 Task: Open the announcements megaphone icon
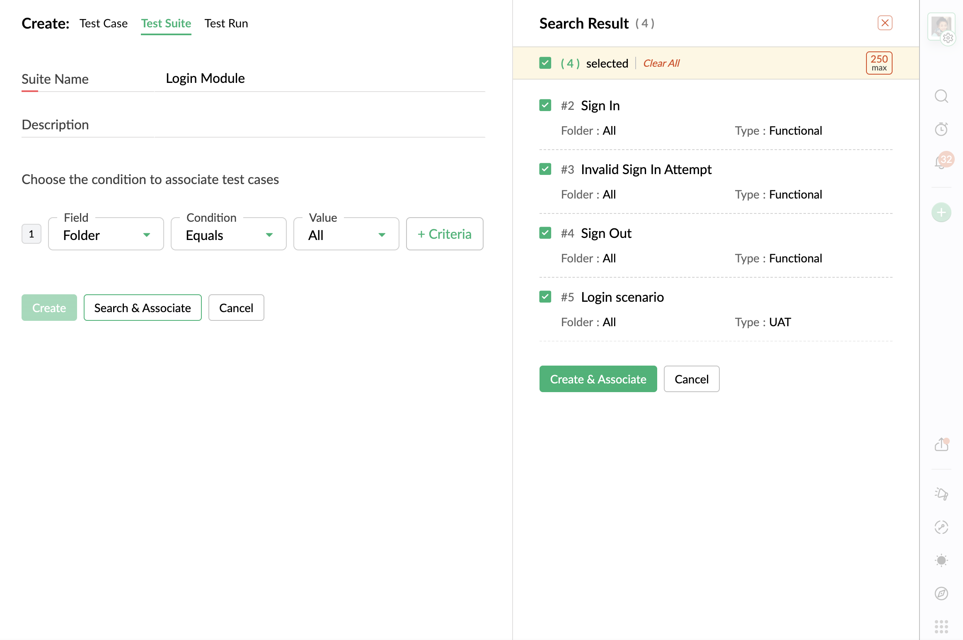point(941,494)
